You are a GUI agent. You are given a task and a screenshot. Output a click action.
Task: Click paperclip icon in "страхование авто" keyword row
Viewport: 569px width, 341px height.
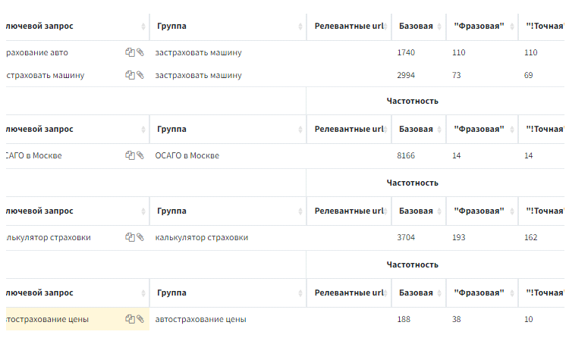click(x=140, y=52)
